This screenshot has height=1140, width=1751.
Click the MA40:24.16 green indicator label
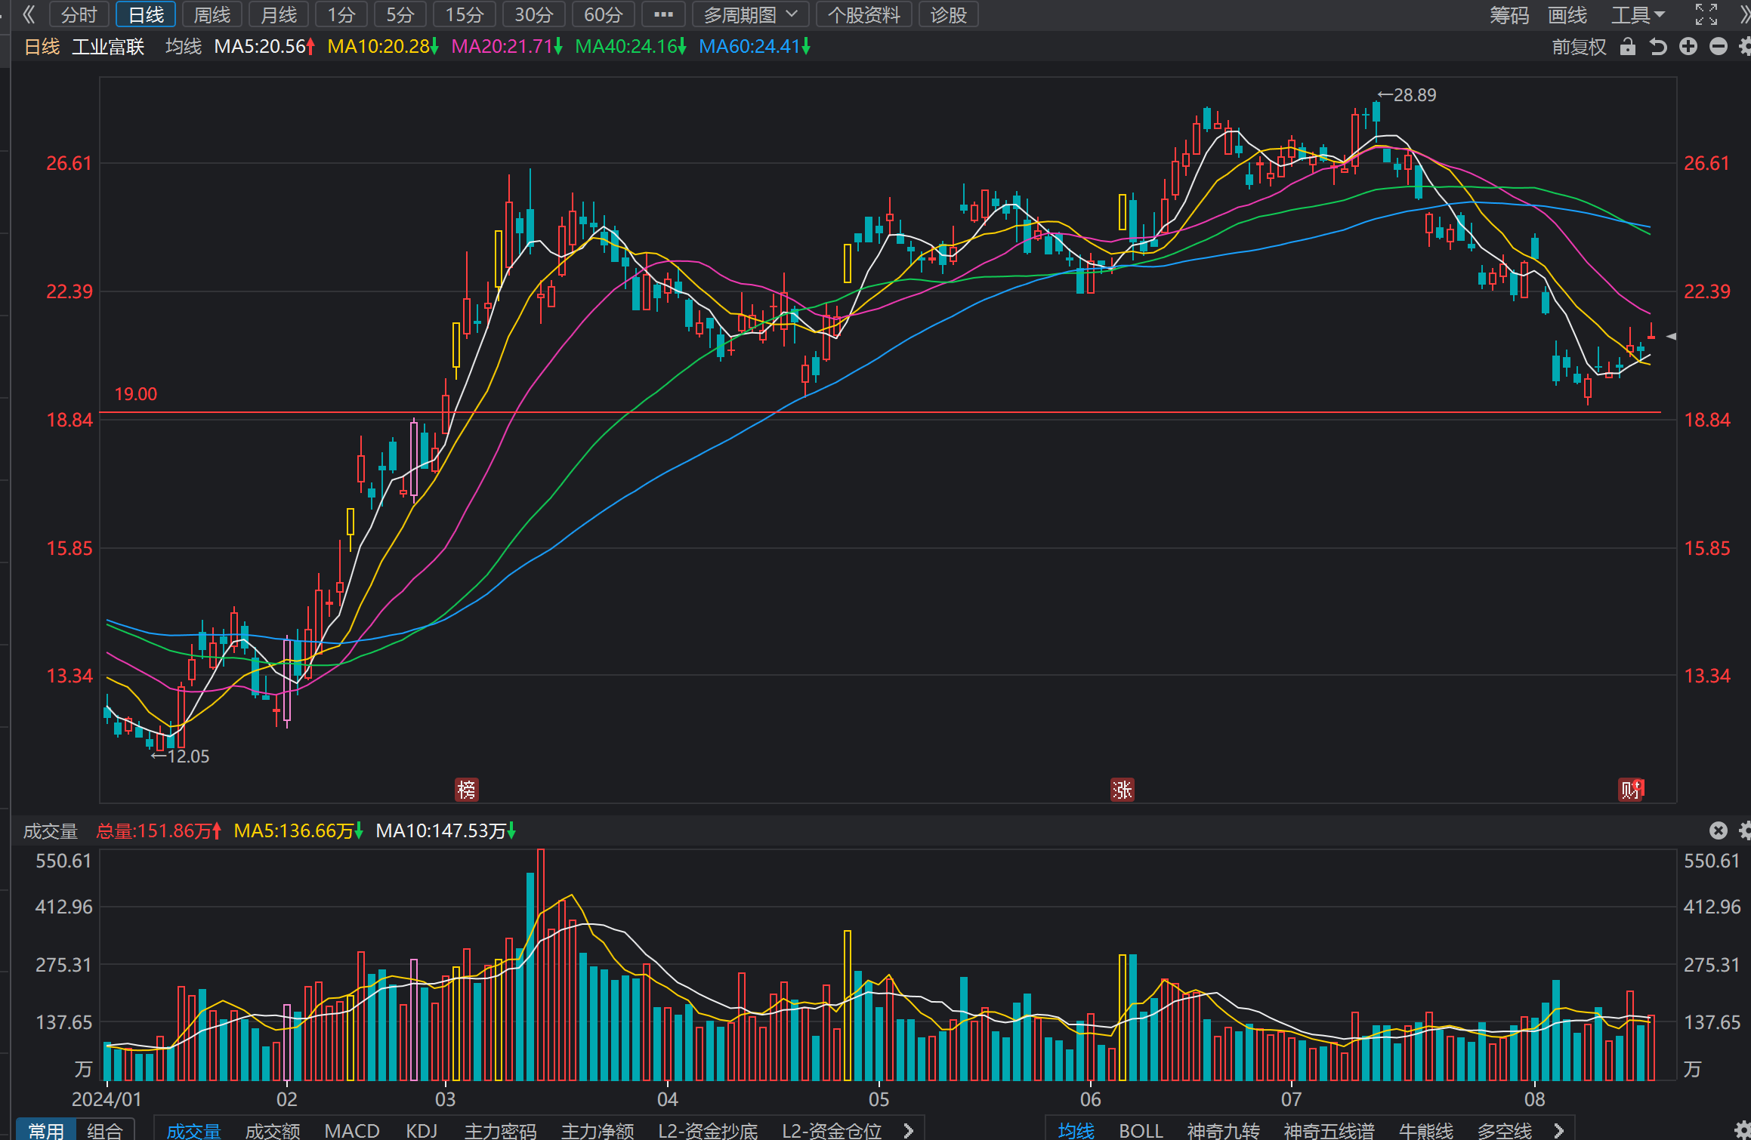coord(631,47)
